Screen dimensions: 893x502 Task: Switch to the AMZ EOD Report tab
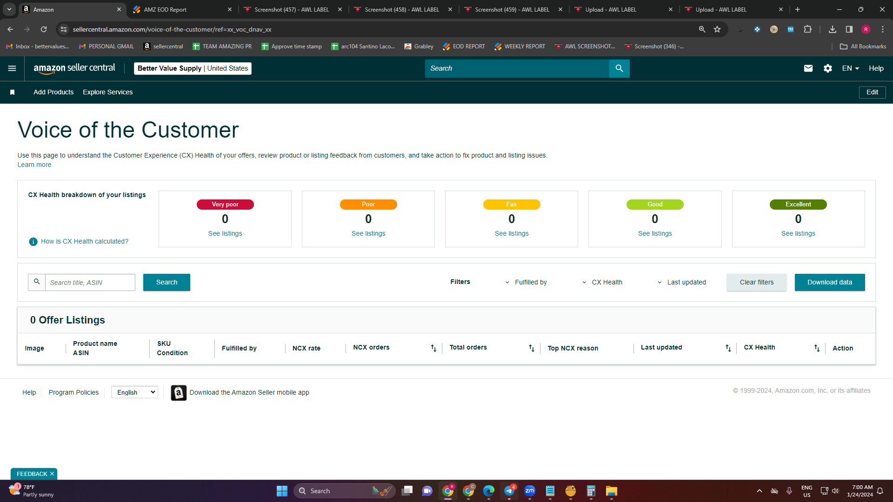point(182,9)
